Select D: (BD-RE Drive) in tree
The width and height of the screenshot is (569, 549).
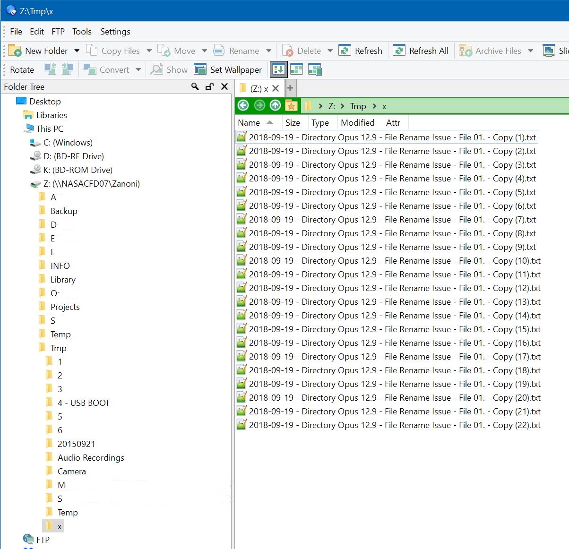(x=67, y=156)
